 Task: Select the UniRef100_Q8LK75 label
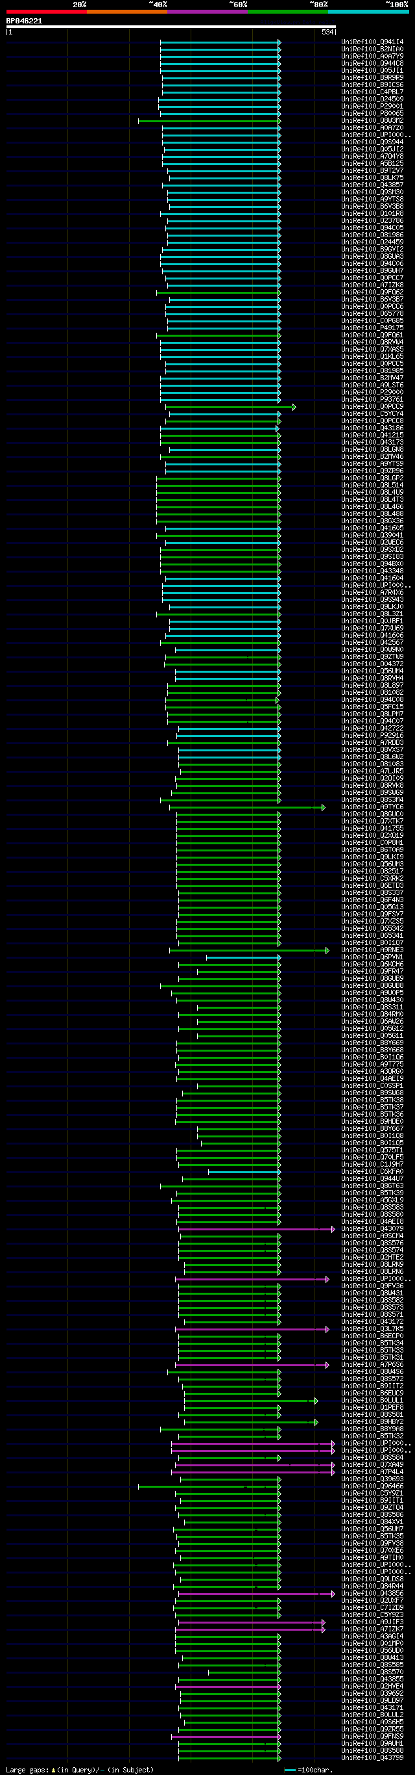point(372,178)
